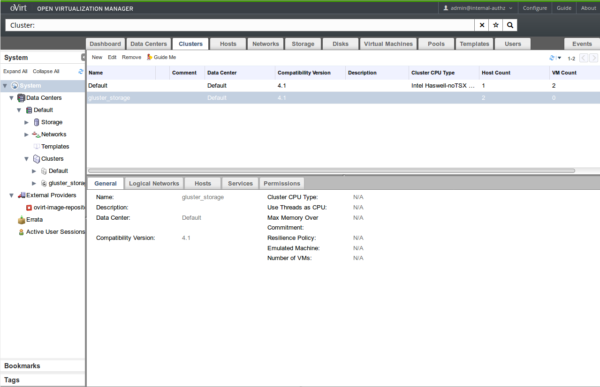Switch to the Virtual Machines tab
Viewport: 600px width, 387px height.
[x=388, y=44]
